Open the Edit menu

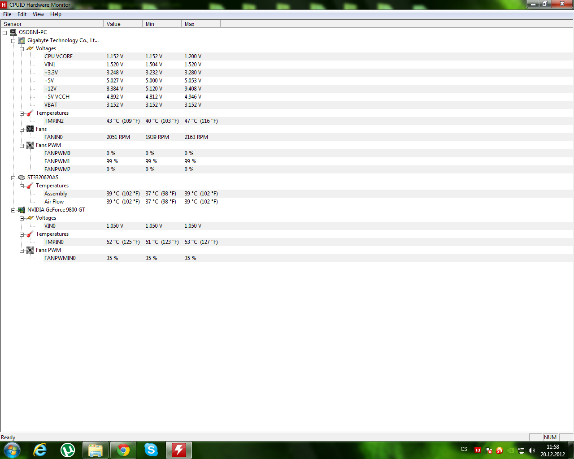(x=22, y=14)
